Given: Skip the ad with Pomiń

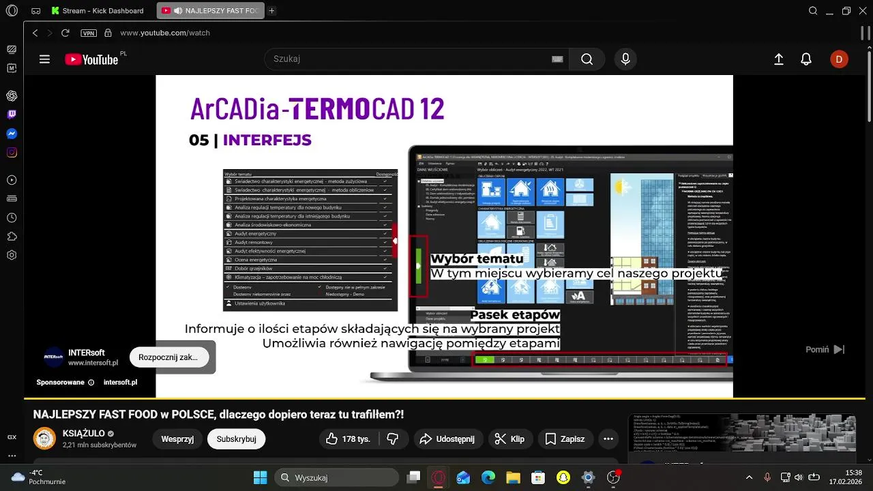Looking at the screenshot, I should click(x=825, y=349).
